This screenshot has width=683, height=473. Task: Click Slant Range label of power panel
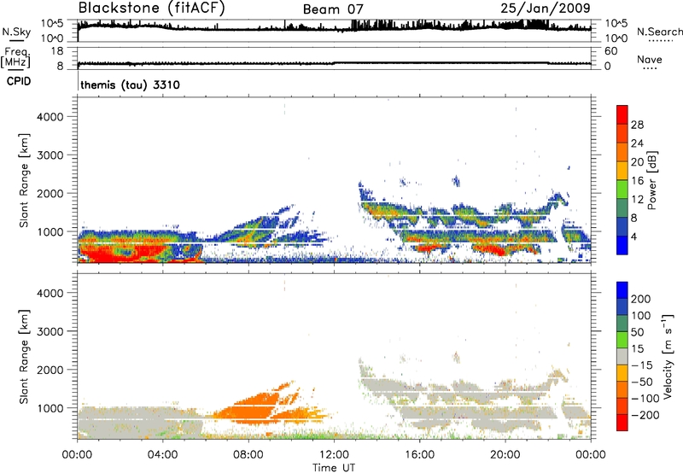point(24,180)
